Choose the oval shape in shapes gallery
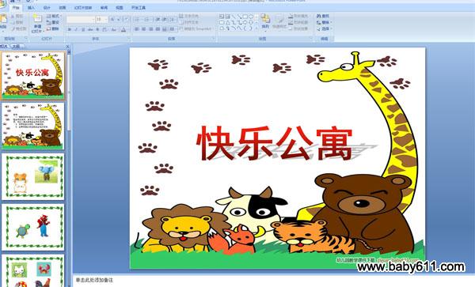 pyautogui.click(x=251, y=17)
